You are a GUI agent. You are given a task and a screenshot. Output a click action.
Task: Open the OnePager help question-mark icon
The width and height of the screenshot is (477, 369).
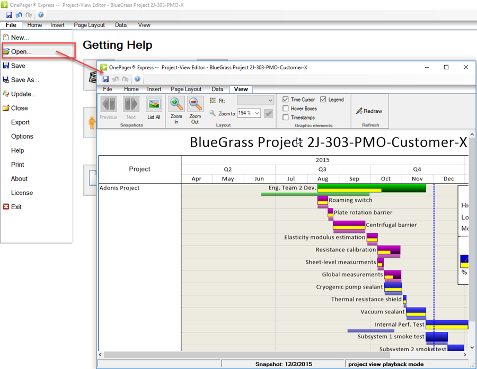[x=137, y=78]
